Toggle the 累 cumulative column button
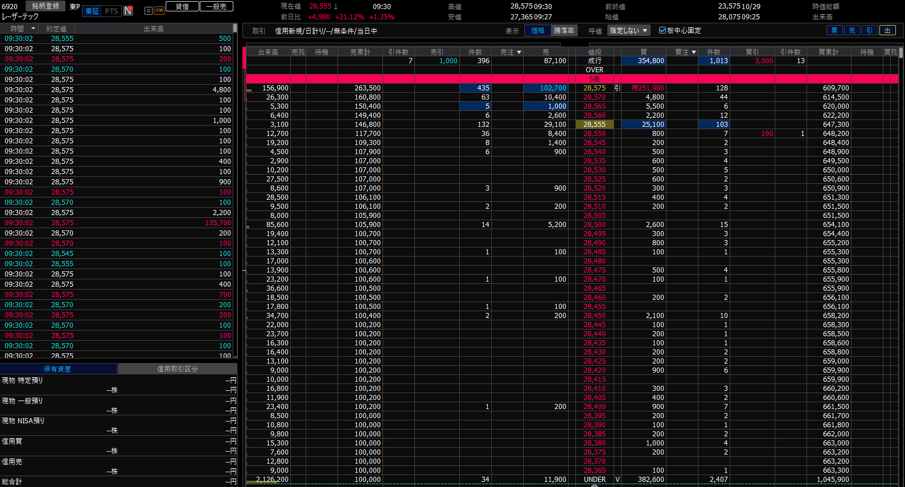 point(834,31)
